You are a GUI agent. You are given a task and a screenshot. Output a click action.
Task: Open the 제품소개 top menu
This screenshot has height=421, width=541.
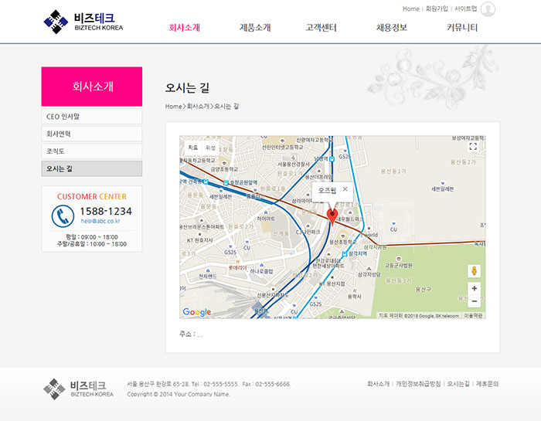pos(255,28)
